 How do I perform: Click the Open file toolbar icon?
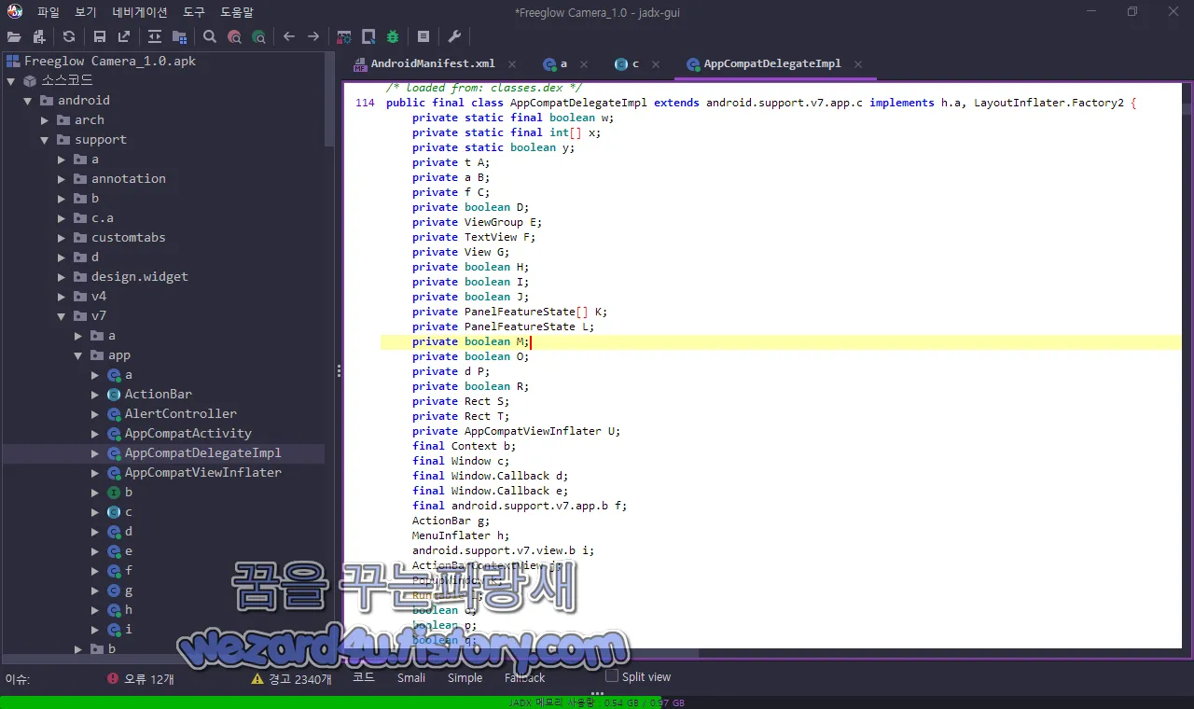[14, 36]
